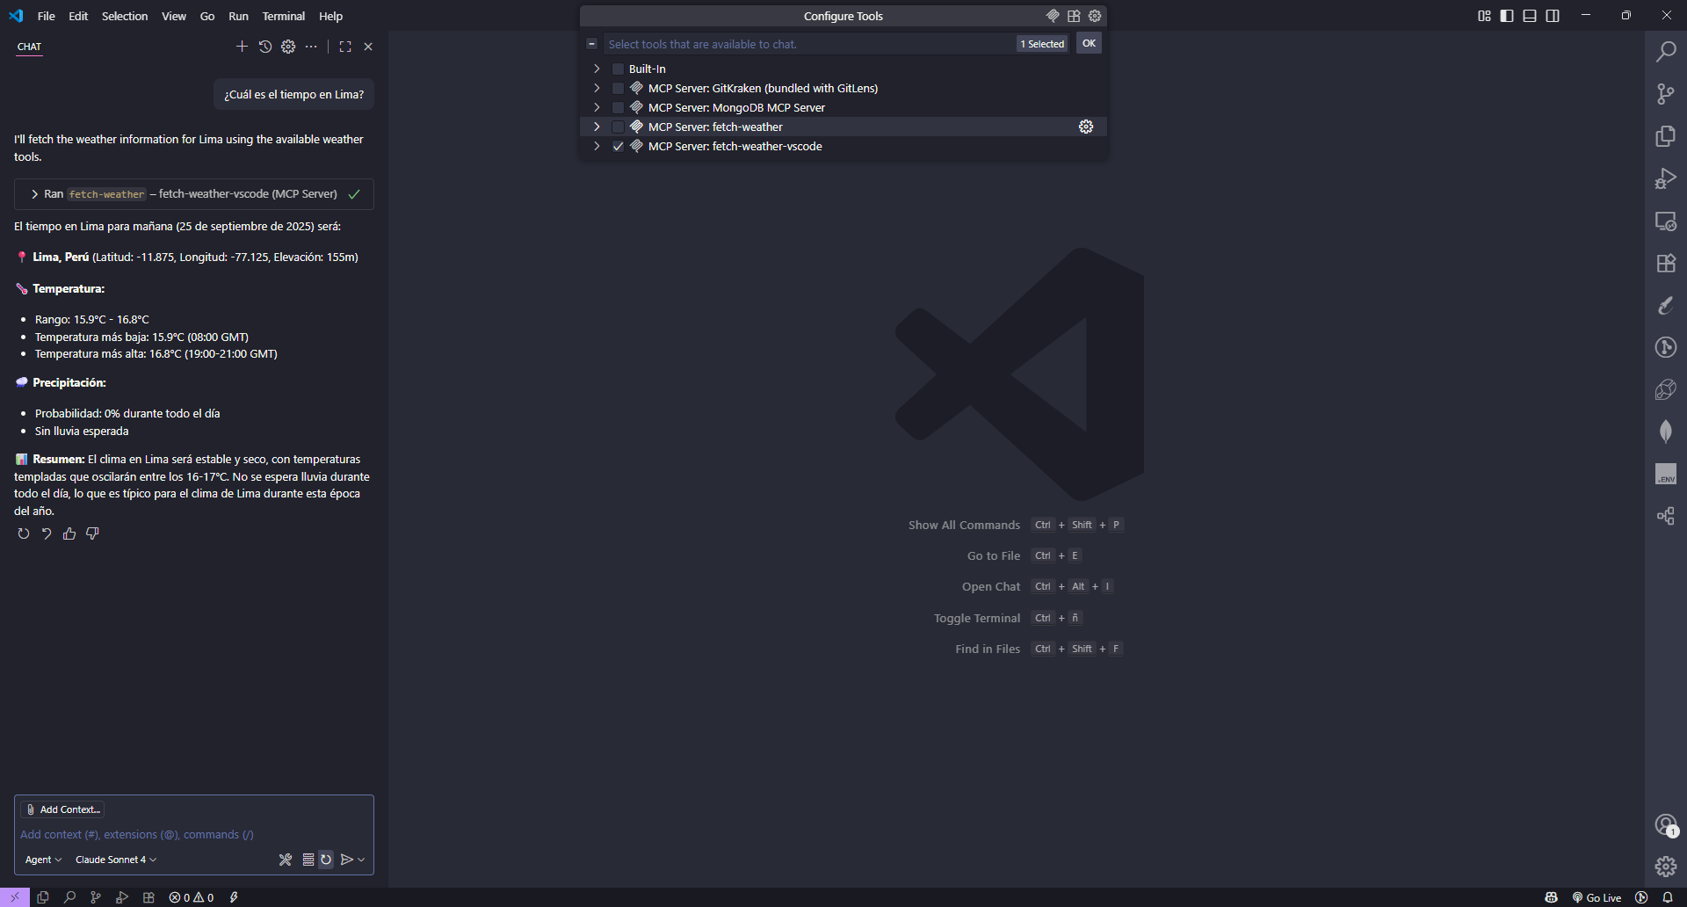Screen dimensions: 1687x907
Task: Toggle secondary side bar layout icon
Action: click(x=1553, y=16)
